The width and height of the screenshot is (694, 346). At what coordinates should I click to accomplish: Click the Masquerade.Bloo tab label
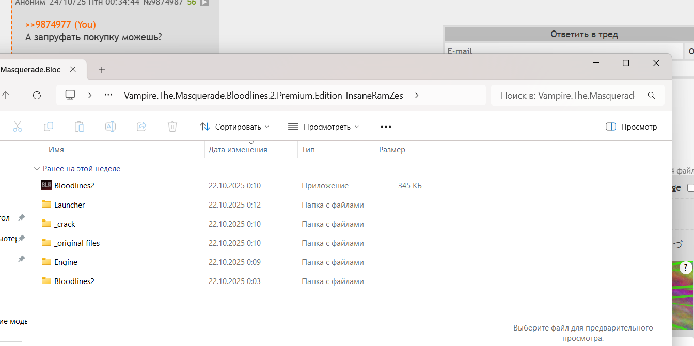click(x=30, y=69)
